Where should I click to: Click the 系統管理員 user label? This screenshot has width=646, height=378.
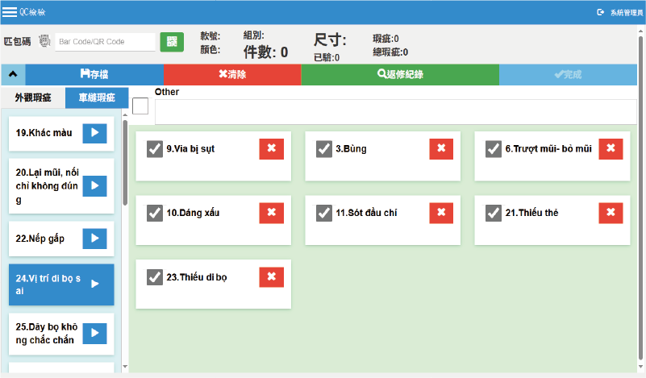[x=626, y=13]
